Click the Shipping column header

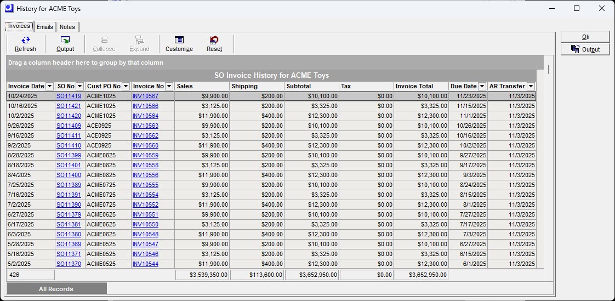257,86
